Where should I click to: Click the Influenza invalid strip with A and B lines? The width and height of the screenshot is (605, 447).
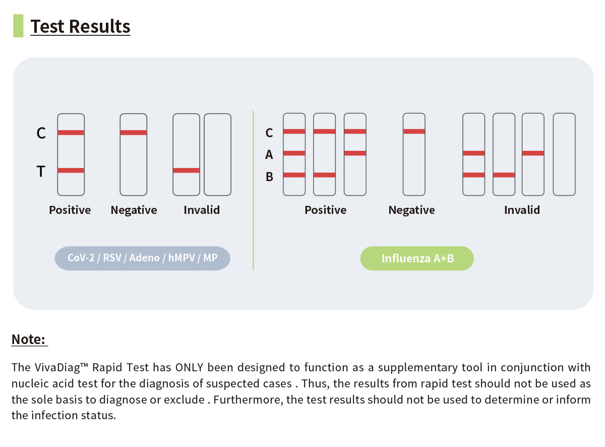473,154
